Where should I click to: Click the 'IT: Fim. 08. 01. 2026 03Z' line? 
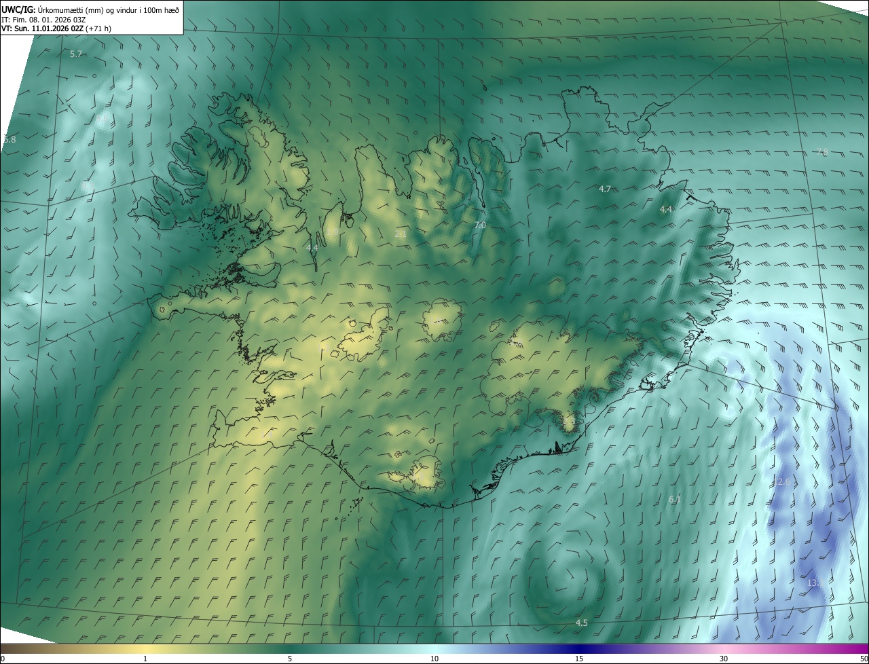tap(43, 19)
